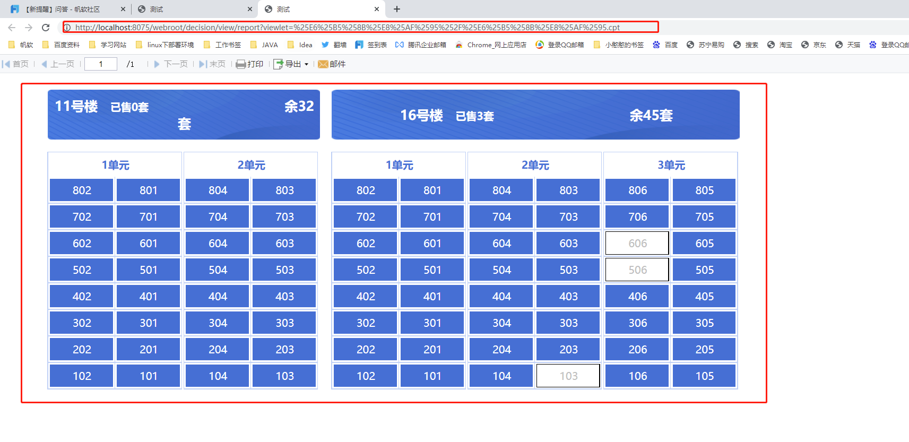909x442 pixels.
Task: Go to 上一页 previous report page
Action: pos(58,64)
